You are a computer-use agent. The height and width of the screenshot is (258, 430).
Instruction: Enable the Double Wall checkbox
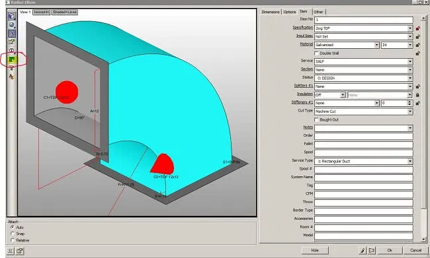click(316, 53)
